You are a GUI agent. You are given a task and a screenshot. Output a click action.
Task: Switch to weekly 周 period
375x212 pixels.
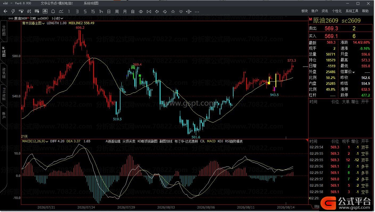click(x=117, y=11)
